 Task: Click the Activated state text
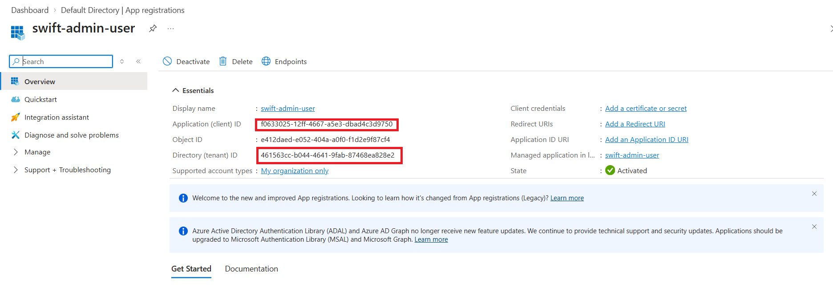coord(632,170)
